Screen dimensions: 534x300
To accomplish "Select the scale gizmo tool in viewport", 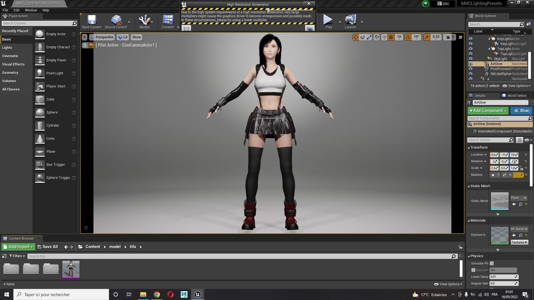I will click(369, 37).
